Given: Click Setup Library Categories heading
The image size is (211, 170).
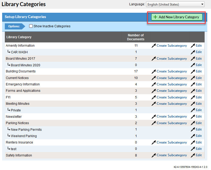Looking at the screenshot, I should [25, 17].
